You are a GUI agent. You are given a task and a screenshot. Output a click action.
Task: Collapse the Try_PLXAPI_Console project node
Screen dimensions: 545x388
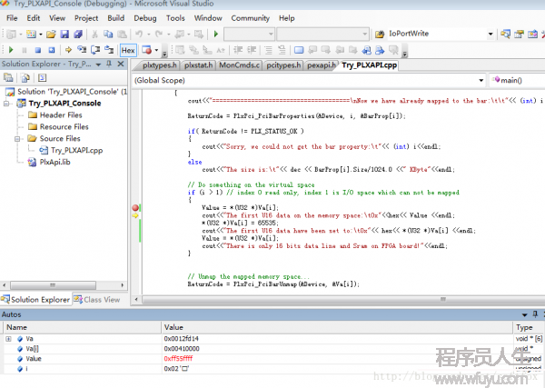coord(6,104)
